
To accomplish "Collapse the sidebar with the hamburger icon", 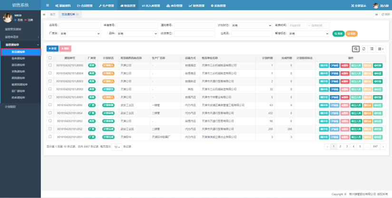I will [x=48, y=6].
